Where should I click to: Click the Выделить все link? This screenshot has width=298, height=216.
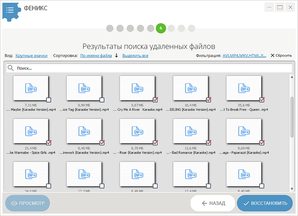[136, 56]
